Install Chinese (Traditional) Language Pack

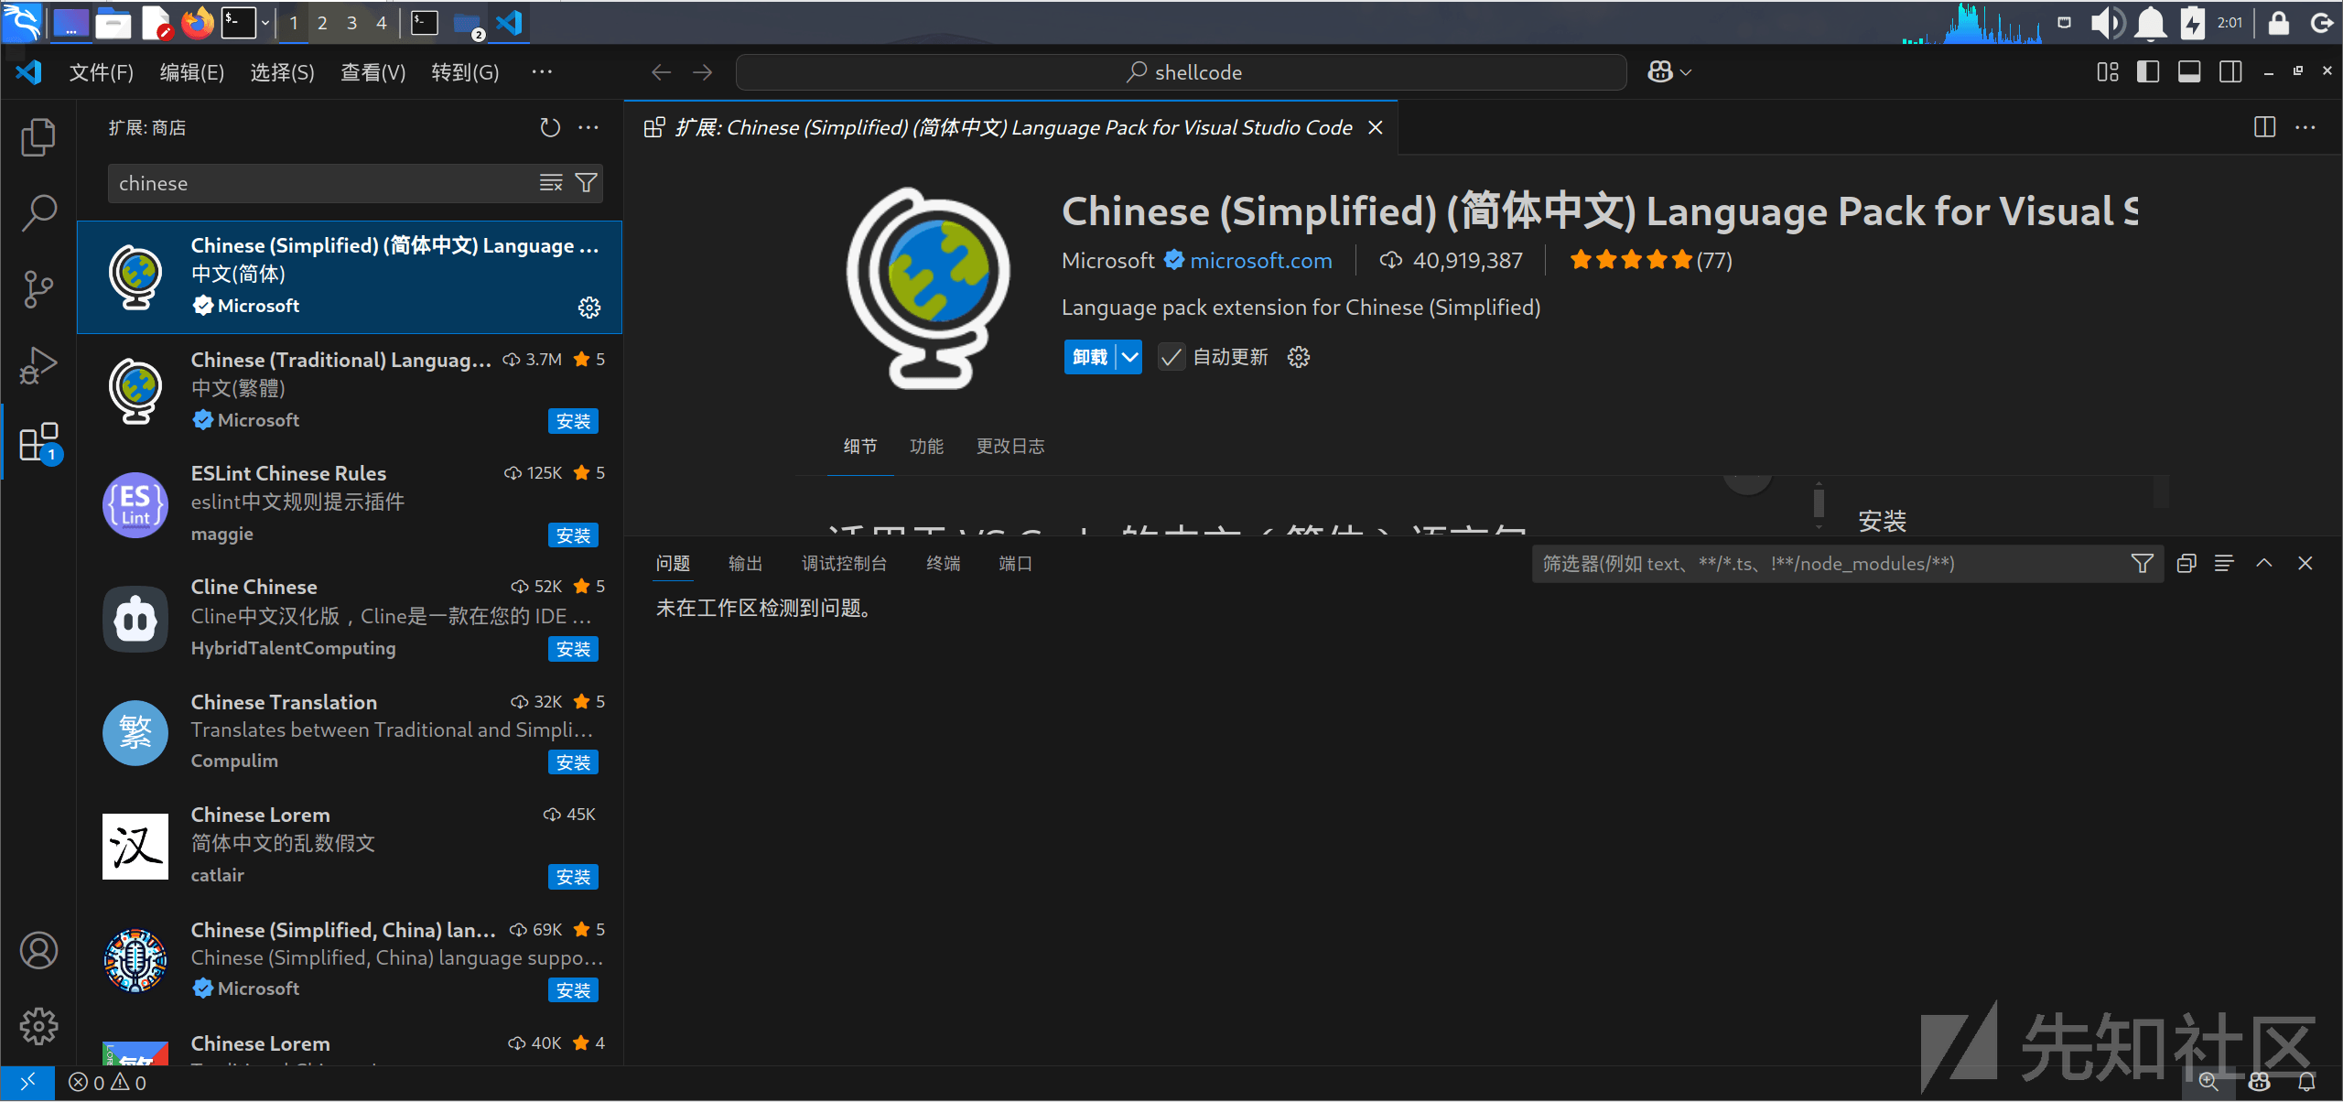click(573, 421)
